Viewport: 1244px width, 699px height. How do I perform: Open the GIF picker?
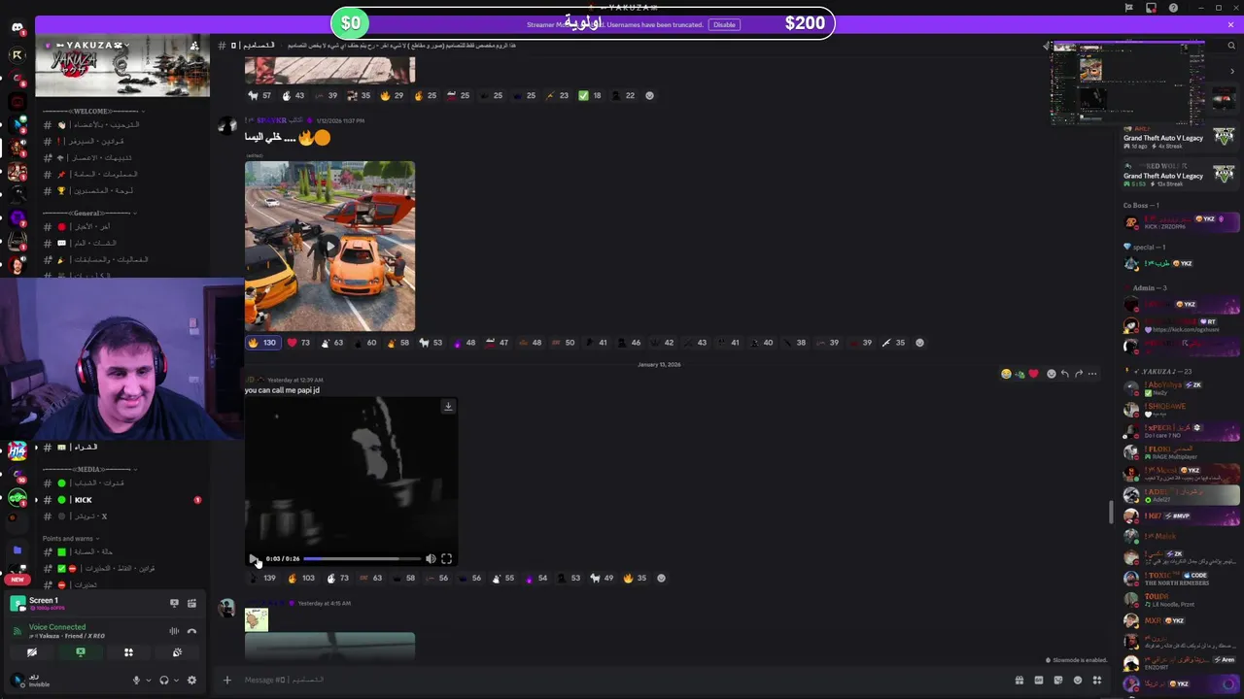click(x=1039, y=680)
